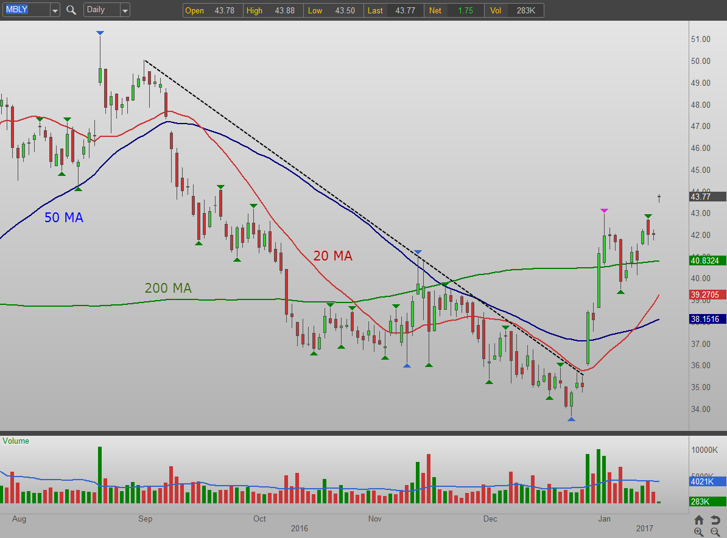727x538 pixels.
Task: Click the 10000K volume axis label
Action: click(x=704, y=450)
